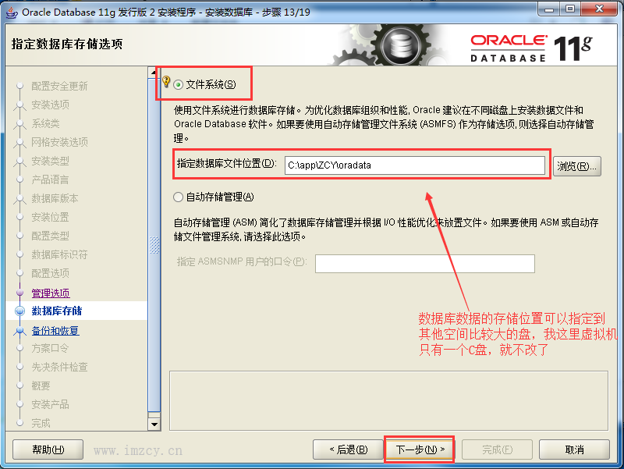Image resolution: width=624 pixels, height=469 pixels.
Task: Click the 备份和恢复 step marker icon
Action: point(19,330)
